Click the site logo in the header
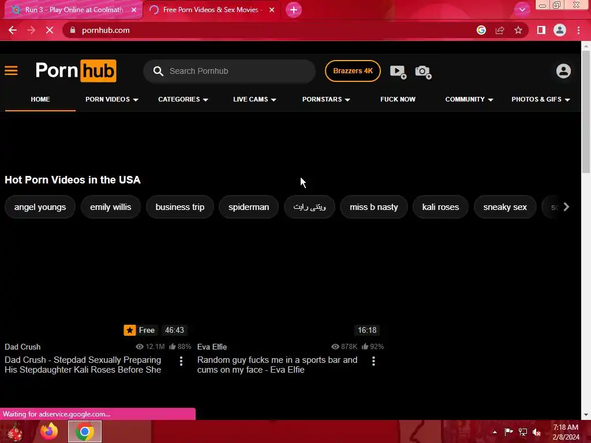This screenshot has height=443, width=591. [76, 71]
